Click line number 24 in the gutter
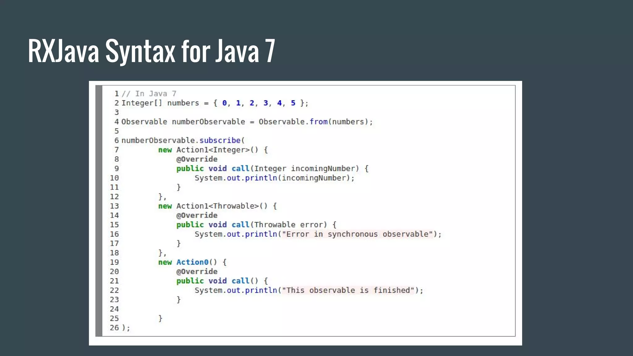Image resolution: width=633 pixels, height=356 pixels. [x=114, y=309]
